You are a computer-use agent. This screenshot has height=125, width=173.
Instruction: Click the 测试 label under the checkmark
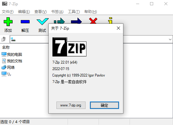[x=42, y=31]
